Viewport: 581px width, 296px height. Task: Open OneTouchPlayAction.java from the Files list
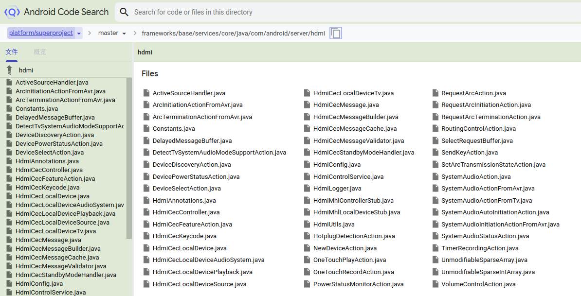coord(349,260)
